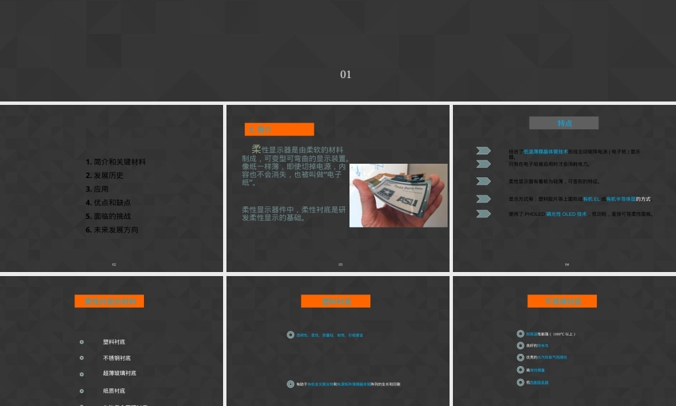Click the '超薄玻璃衬底' list item
The height and width of the screenshot is (406, 676).
(x=120, y=374)
